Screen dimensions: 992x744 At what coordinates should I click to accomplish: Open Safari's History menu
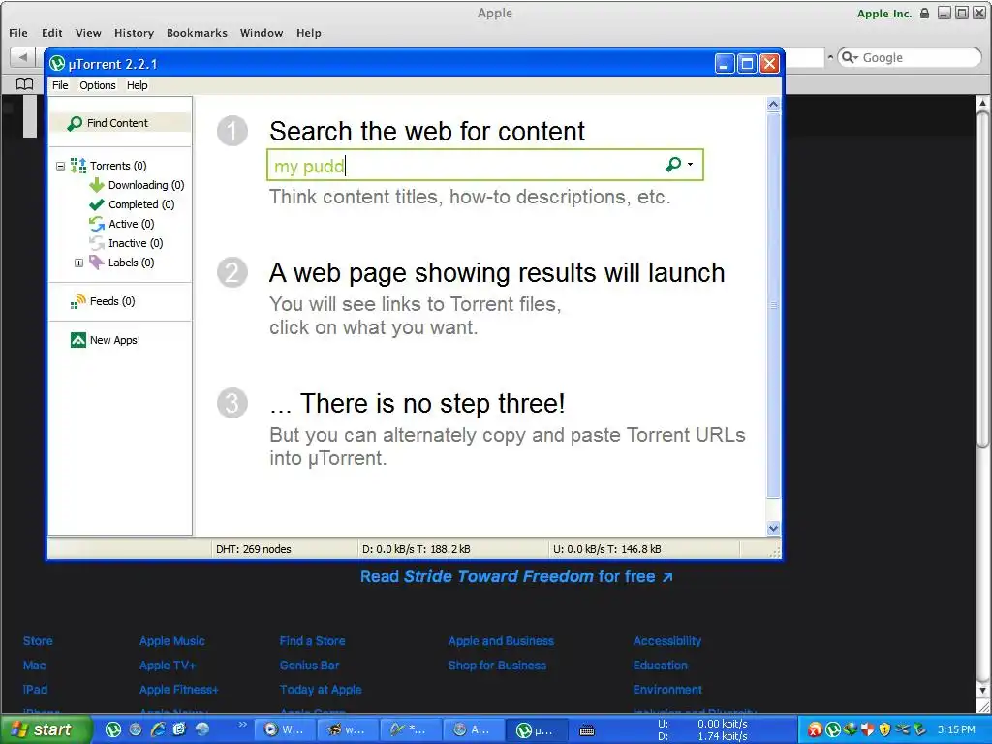click(x=134, y=33)
